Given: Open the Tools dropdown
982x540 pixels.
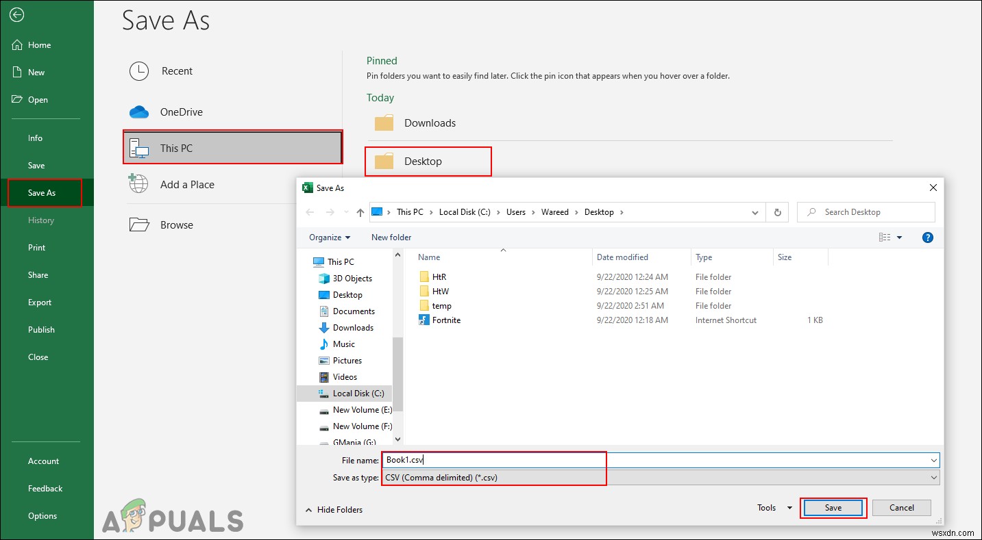Looking at the screenshot, I should coord(773,507).
